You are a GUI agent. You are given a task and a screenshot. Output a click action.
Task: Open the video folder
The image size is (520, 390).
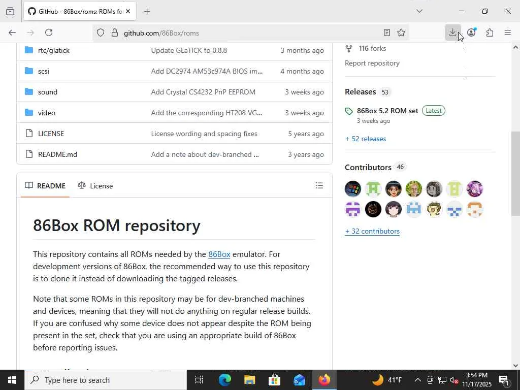click(x=46, y=113)
